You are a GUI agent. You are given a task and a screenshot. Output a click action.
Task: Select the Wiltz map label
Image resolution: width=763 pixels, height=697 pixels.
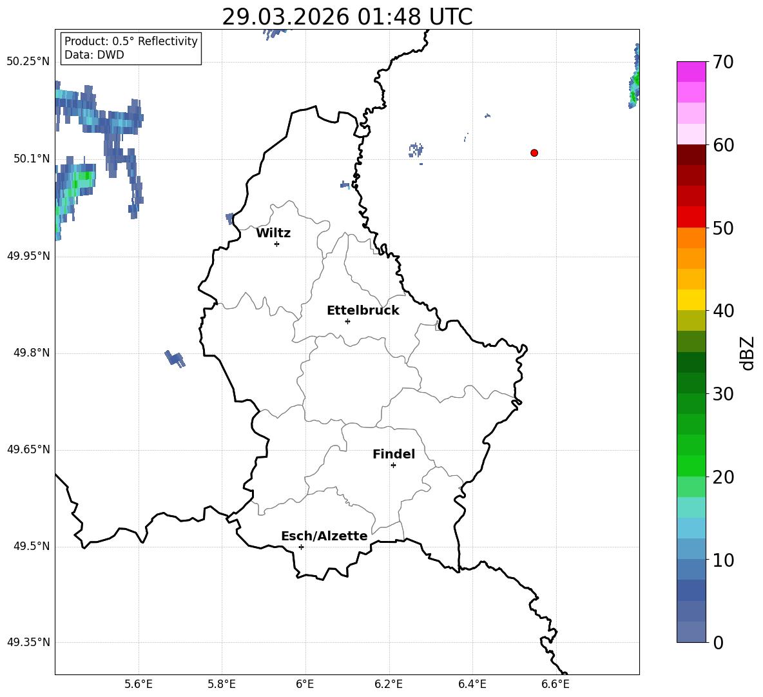pyautogui.click(x=273, y=233)
